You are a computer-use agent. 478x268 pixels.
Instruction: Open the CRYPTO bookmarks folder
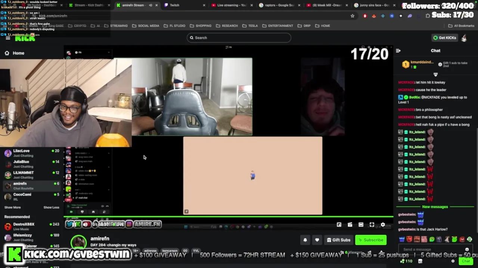click(x=77, y=26)
